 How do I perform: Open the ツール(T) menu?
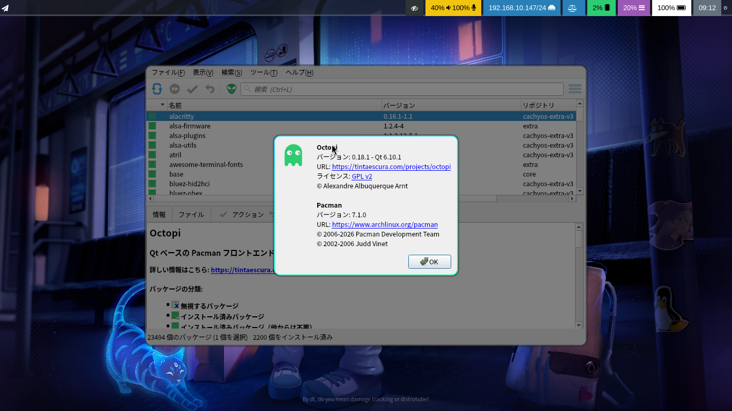(x=264, y=72)
